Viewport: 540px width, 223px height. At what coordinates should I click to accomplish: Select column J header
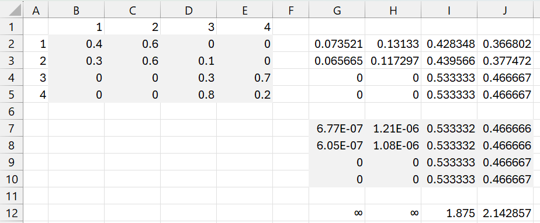pos(504,11)
